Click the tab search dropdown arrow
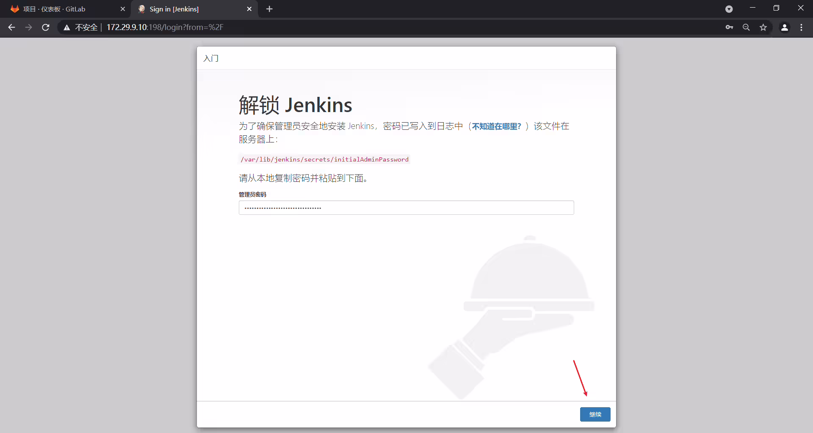Screen dimensions: 813x433 729,9
